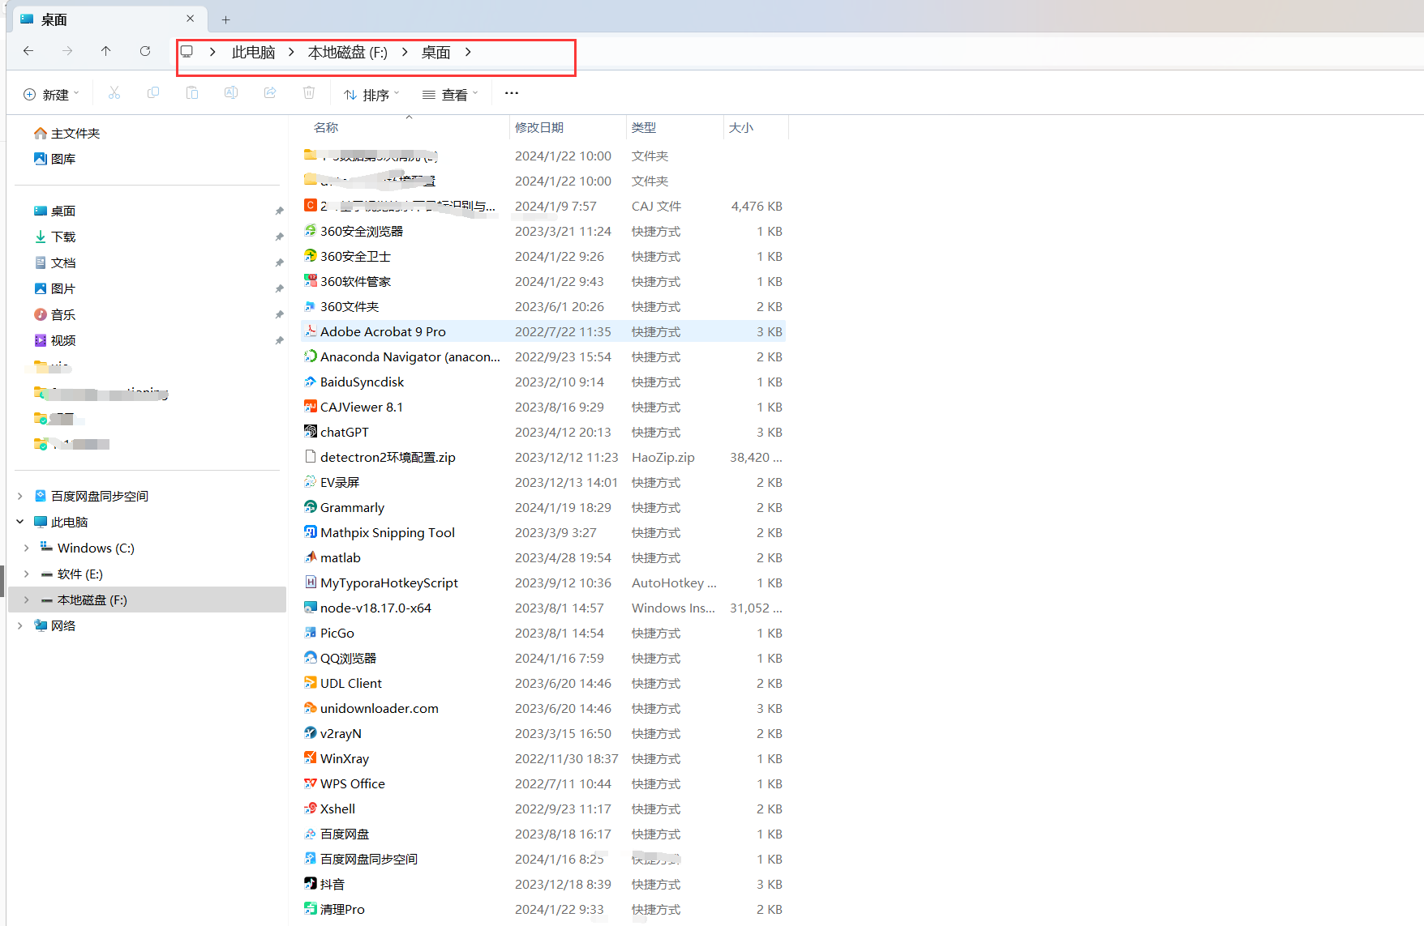
Task: Expand chevron after 桌面 in address bar
Action: pyautogui.click(x=468, y=52)
